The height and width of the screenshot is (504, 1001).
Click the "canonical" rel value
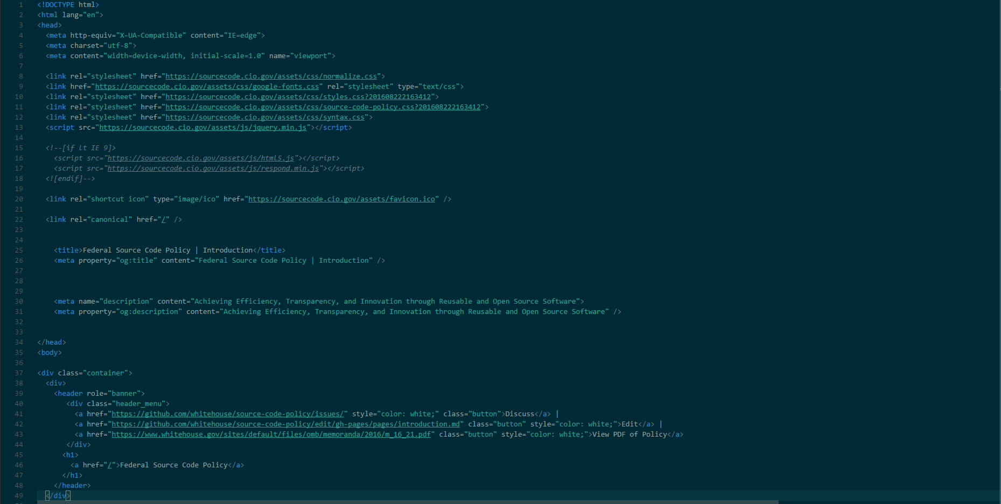point(110,220)
